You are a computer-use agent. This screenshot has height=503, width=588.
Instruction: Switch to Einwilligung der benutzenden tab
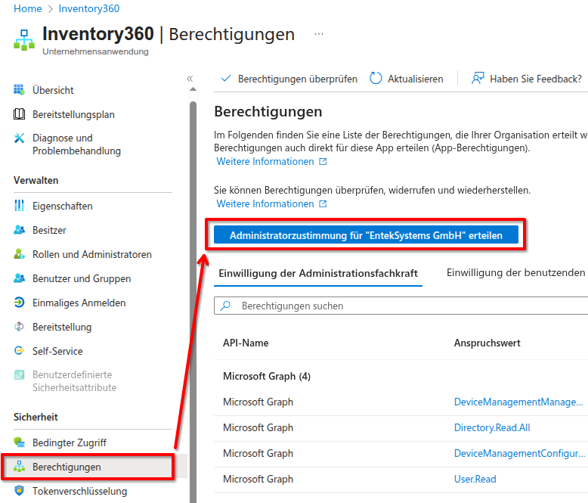click(x=515, y=273)
